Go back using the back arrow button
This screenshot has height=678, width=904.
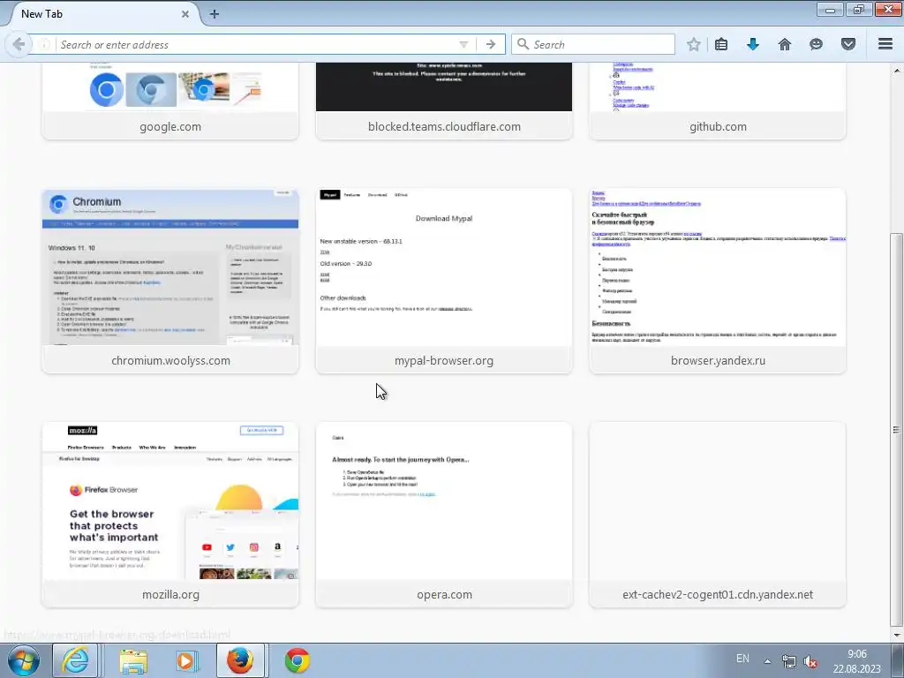pos(18,44)
